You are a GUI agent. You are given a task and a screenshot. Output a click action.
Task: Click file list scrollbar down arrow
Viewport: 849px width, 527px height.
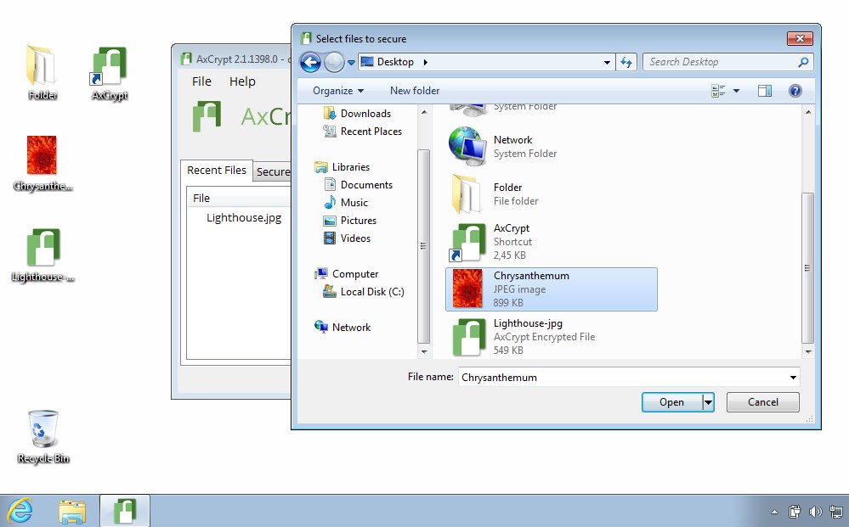pyautogui.click(x=808, y=352)
